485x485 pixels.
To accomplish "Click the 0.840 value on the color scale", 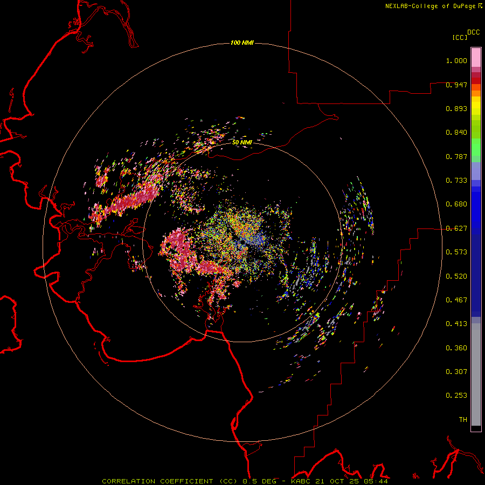I will click(x=456, y=133).
